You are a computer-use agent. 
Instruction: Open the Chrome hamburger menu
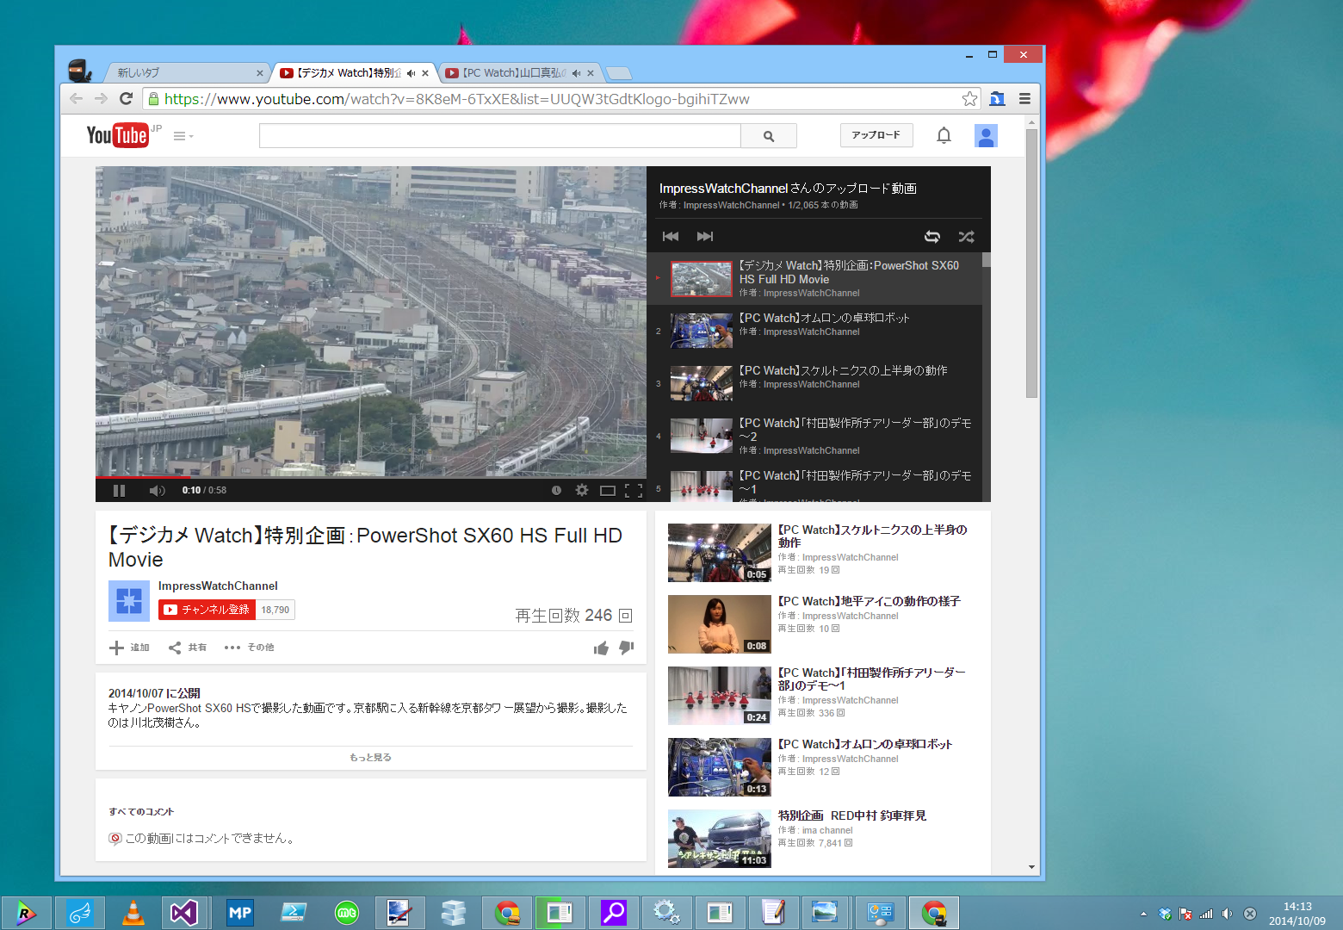1024,99
